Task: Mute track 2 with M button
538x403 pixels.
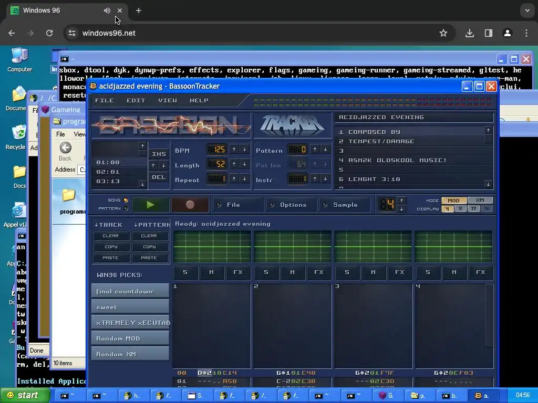Action: 292,272
